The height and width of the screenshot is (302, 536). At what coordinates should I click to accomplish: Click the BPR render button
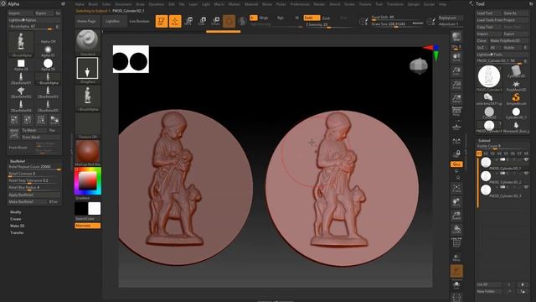pyautogui.click(x=456, y=38)
